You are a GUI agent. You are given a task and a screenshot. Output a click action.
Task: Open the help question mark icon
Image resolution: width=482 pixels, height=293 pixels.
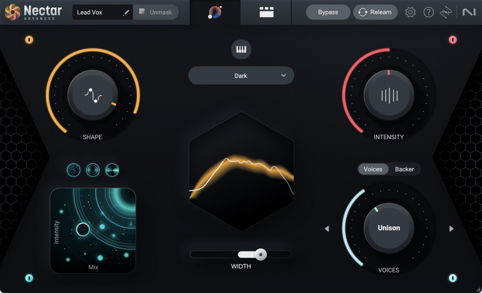pos(429,12)
